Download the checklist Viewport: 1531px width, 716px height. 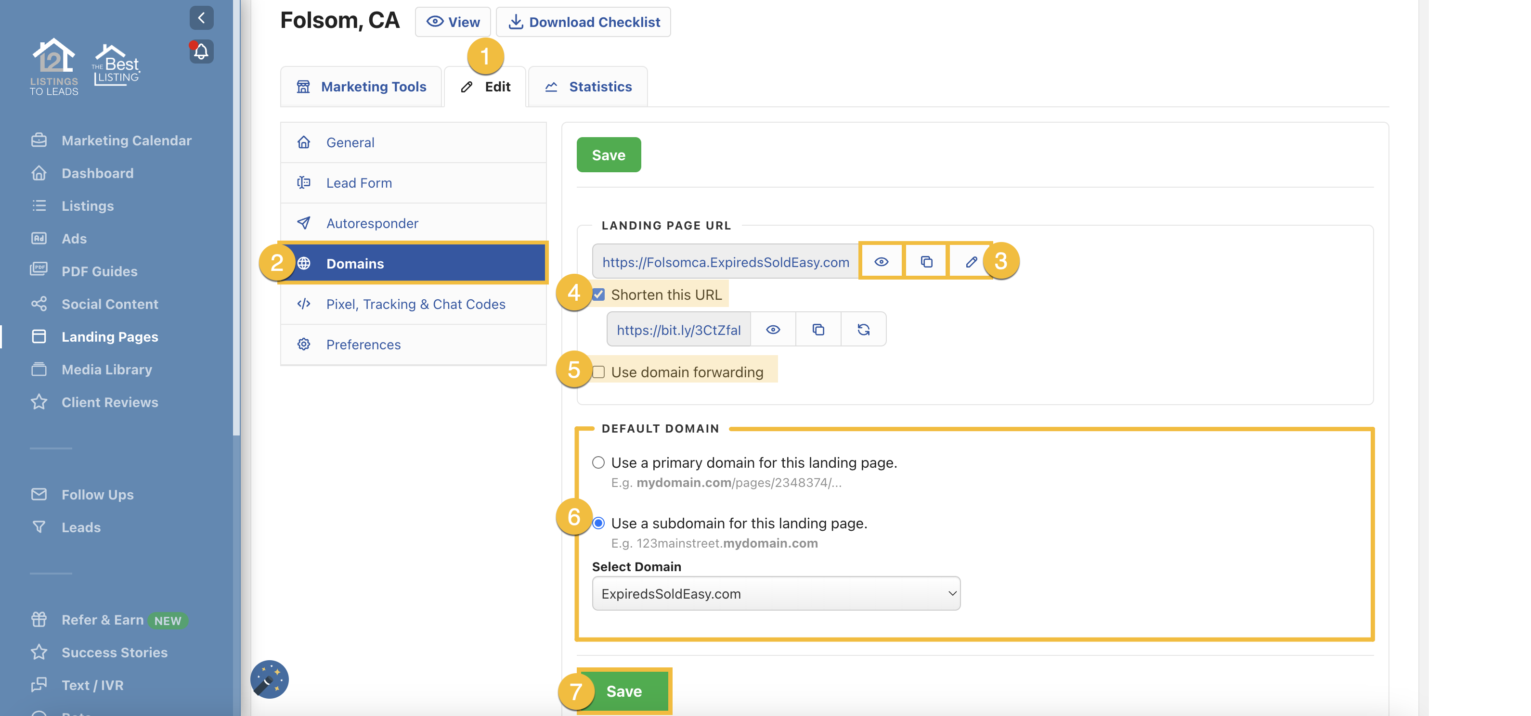pyautogui.click(x=584, y=21)
